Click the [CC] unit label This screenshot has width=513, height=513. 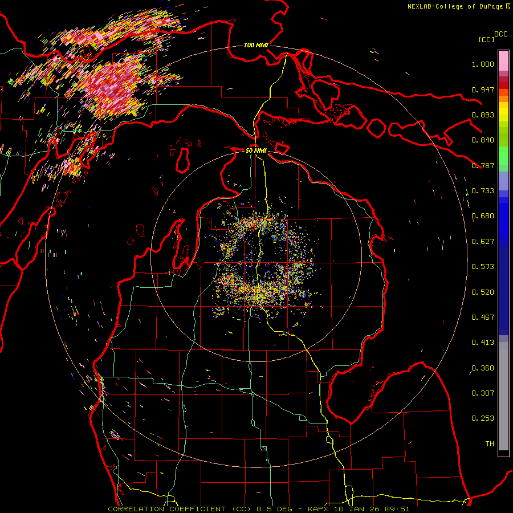[x=486, y=39]
